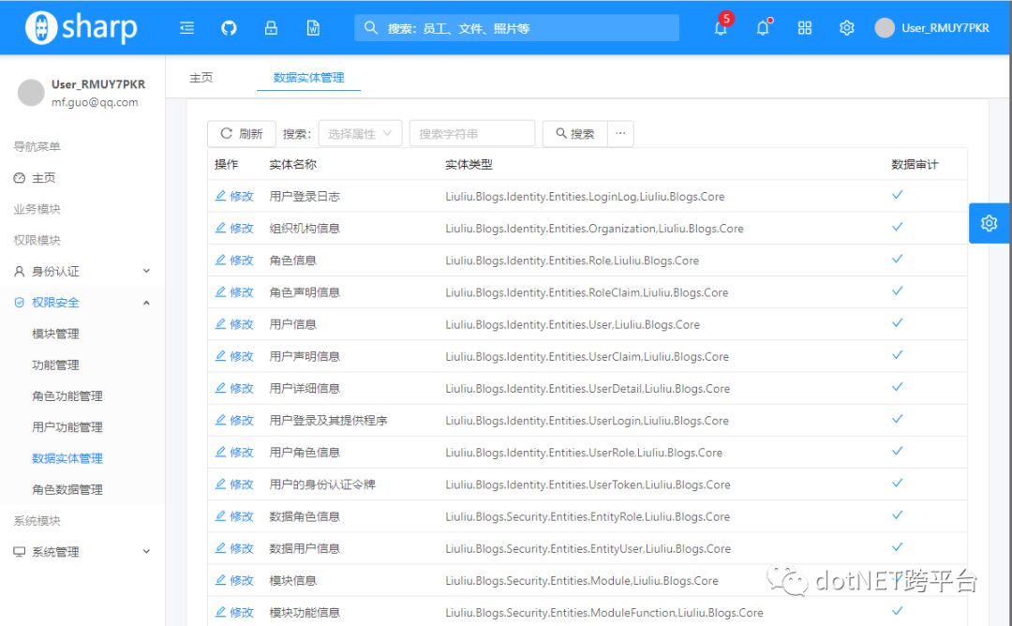This screenshot has height=626, width=1012.
Task: Click 修改 for 模块信息
Action: [x=234, y=580]
